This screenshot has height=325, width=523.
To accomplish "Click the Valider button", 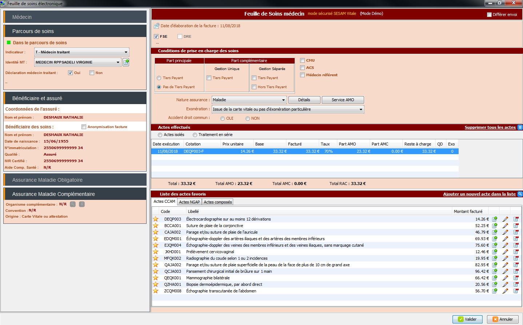I will coord(467,319).
